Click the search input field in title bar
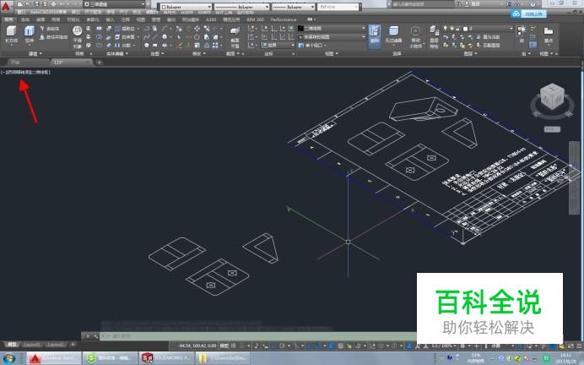 (x=422, y=4)
